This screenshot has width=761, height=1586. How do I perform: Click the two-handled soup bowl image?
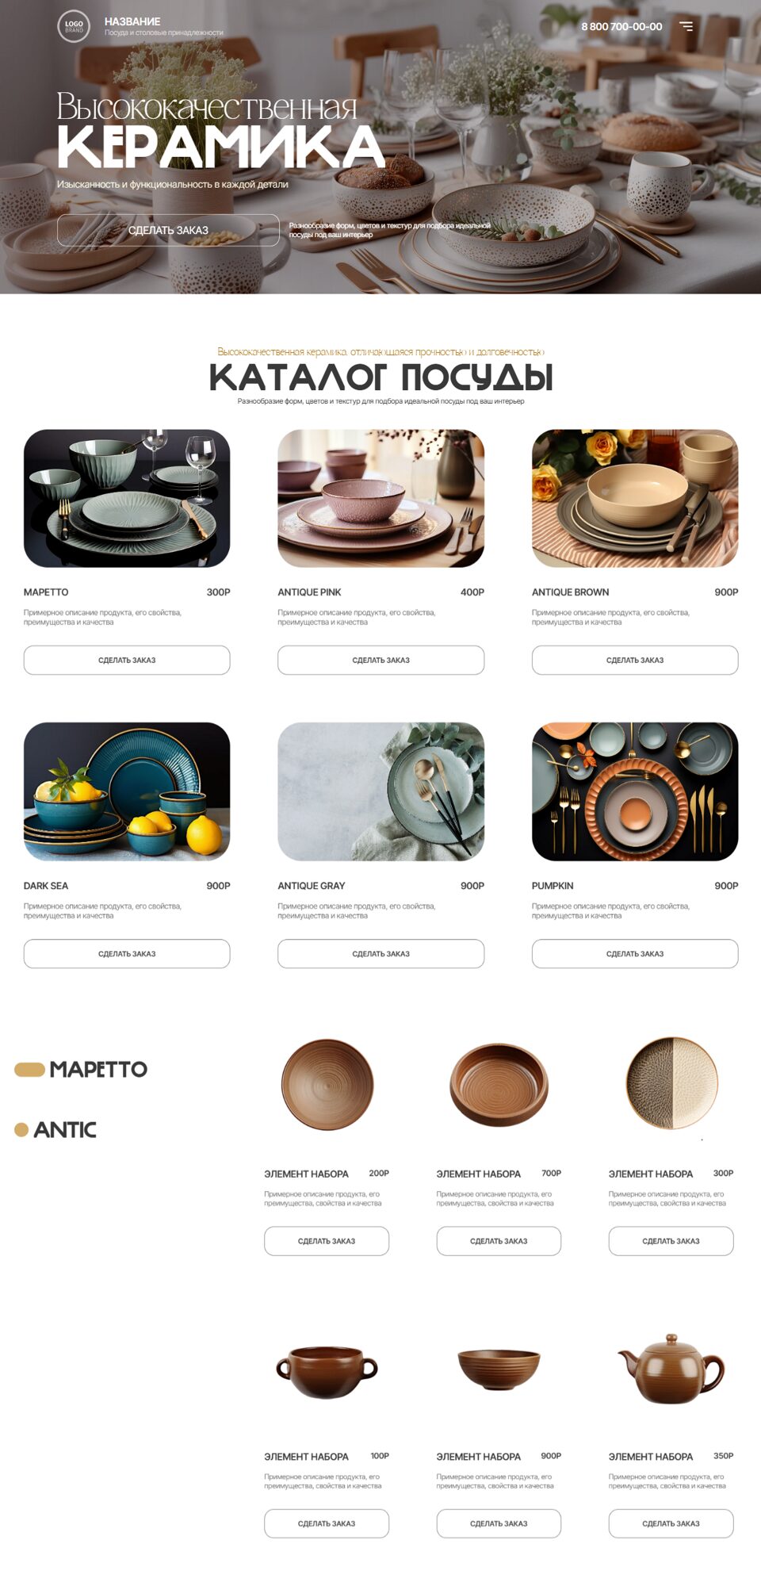point(327,1372)
